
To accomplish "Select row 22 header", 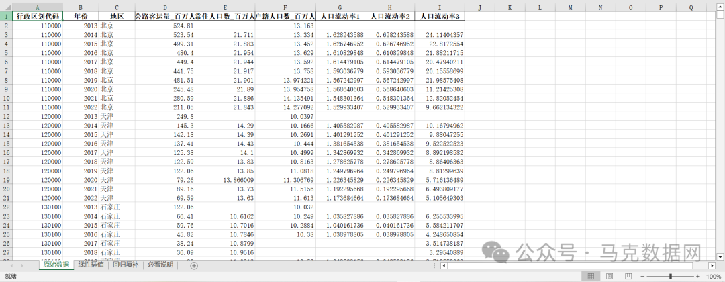I will [6, 207].
